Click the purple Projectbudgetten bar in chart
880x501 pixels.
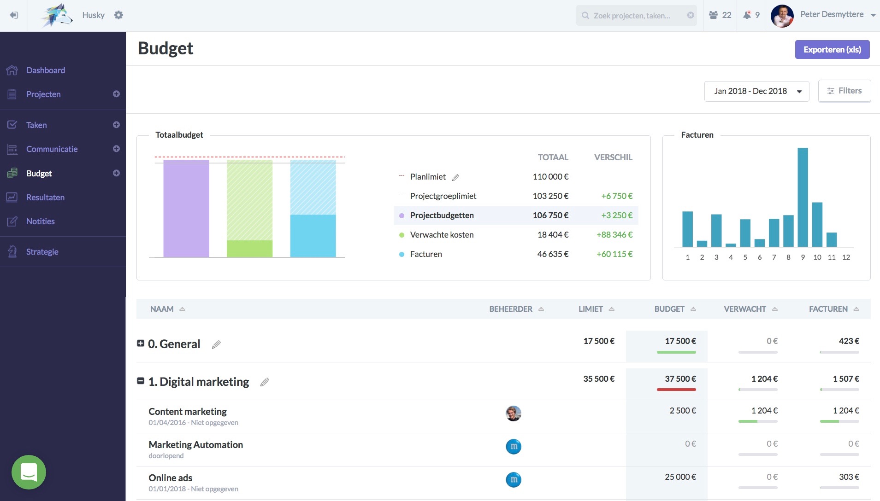[186, 208]
